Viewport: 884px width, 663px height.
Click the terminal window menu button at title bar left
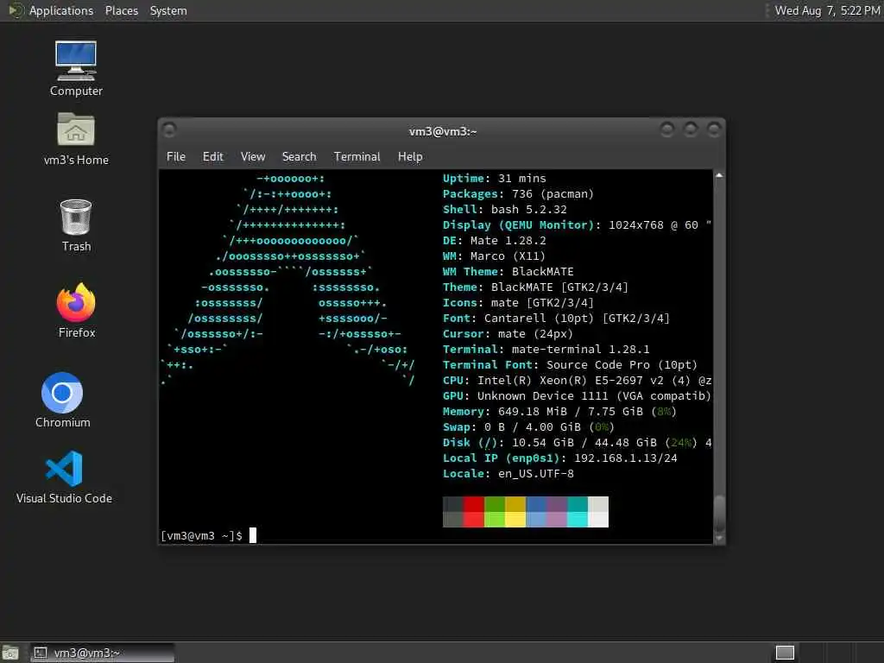(169, 129)
